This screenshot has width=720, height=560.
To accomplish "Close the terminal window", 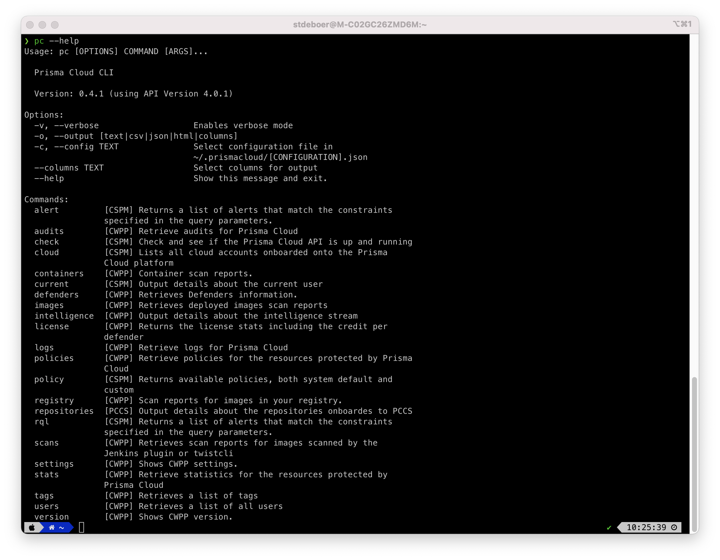I will pyautogui.click(x=30, y=25).
